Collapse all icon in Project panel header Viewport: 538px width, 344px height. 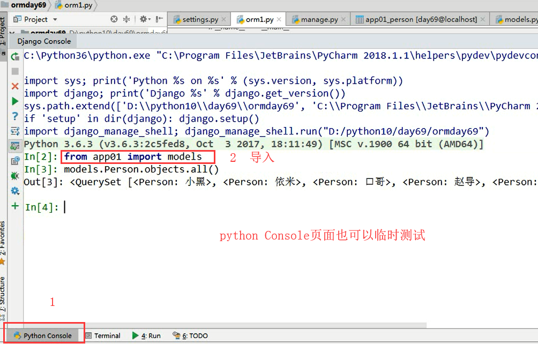point(126,19)
